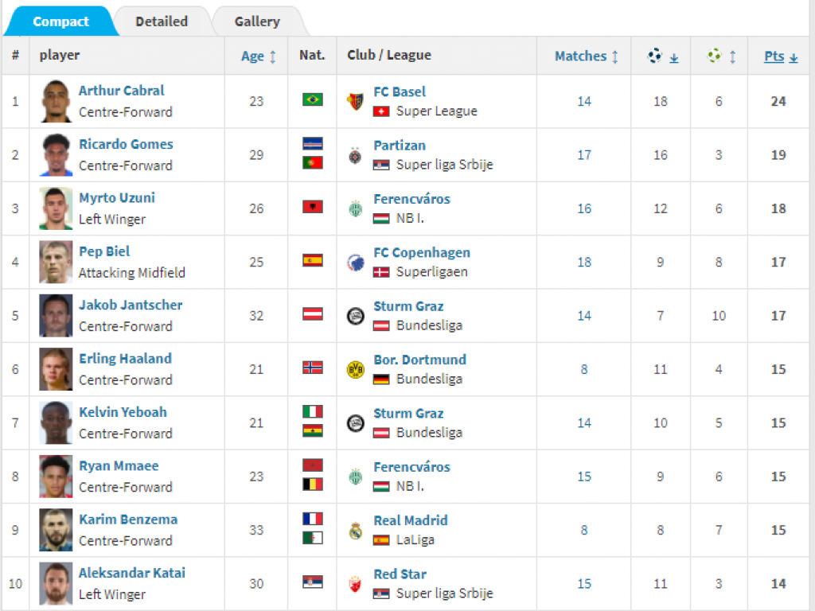Click the Norway flag for Erling Haaland
Viewport: 815px width, 611px height.
click(313, 368)
